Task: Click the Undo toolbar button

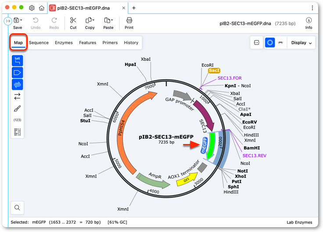Action: point(36,23)
